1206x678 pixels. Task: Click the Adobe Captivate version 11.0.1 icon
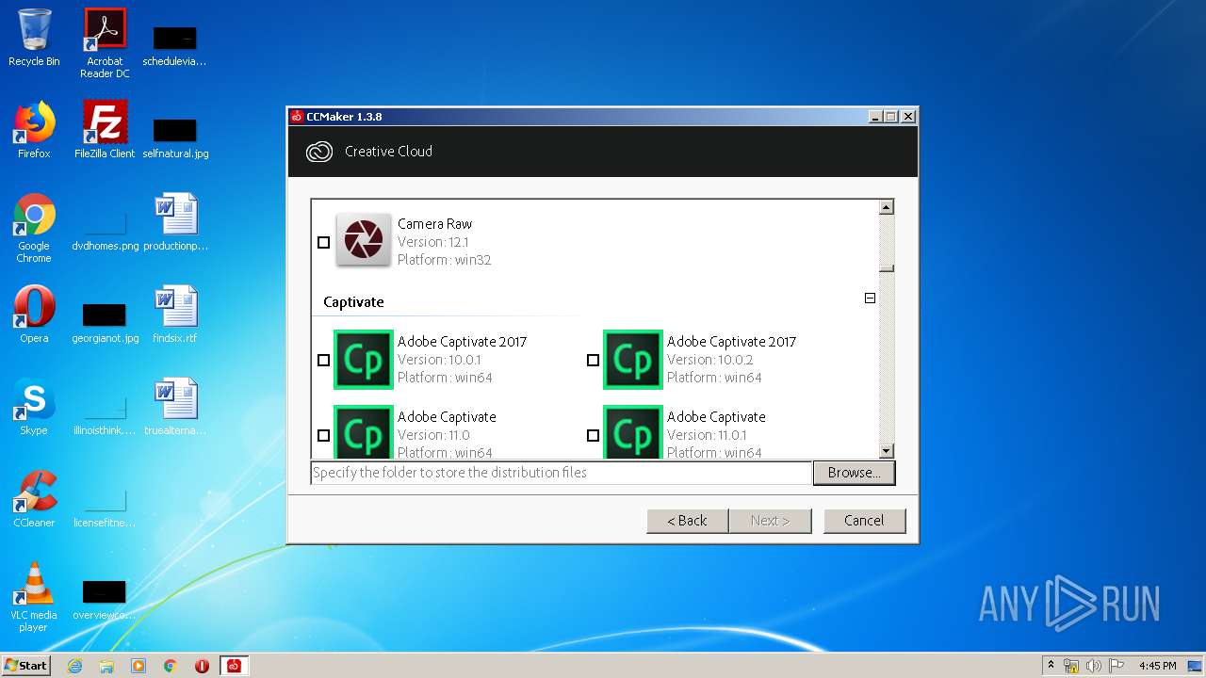point(632,432)
